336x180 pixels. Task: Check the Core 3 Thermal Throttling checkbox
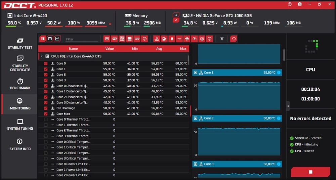pyautogui.click(x=46, y=136)
